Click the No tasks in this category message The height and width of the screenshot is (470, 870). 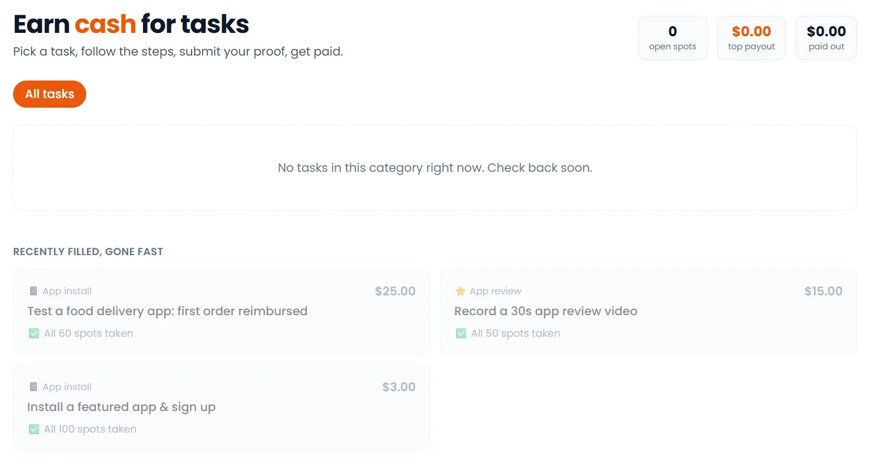tap(435, 168)
